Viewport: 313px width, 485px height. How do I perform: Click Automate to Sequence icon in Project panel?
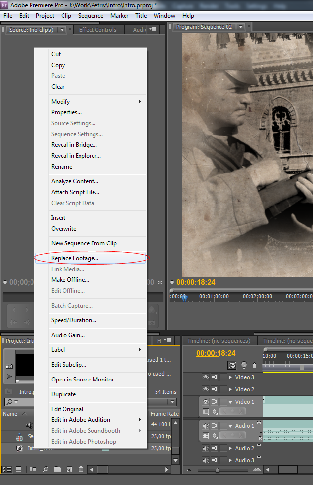tap(33, 470)
